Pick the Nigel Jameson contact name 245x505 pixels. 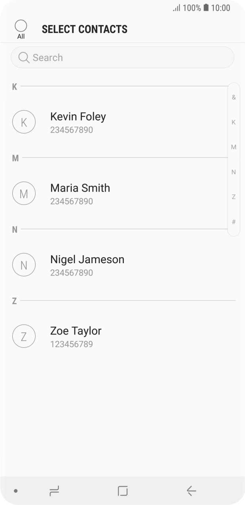87,259
